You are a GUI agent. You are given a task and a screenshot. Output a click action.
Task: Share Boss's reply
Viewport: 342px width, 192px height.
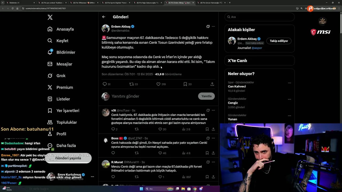coord(213,153)
